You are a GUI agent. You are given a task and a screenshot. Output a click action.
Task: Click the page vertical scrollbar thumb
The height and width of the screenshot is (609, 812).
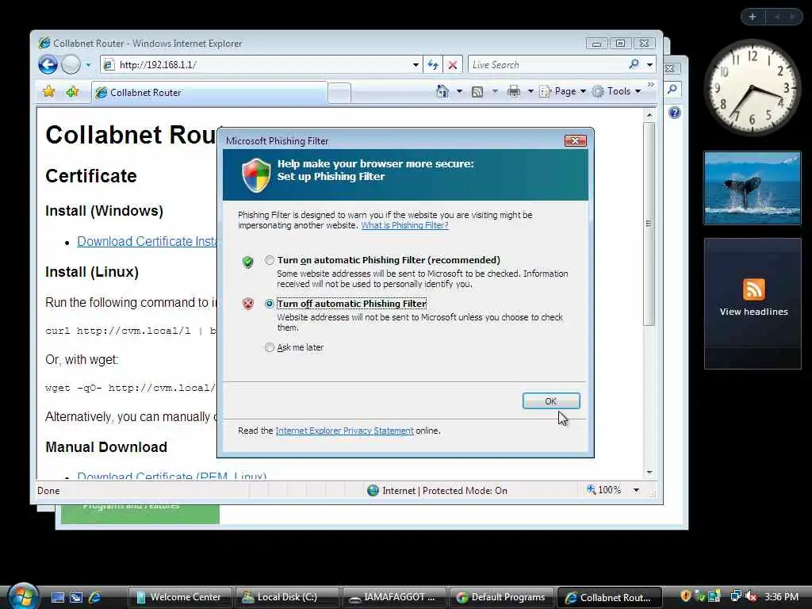[x=649, y=224]
